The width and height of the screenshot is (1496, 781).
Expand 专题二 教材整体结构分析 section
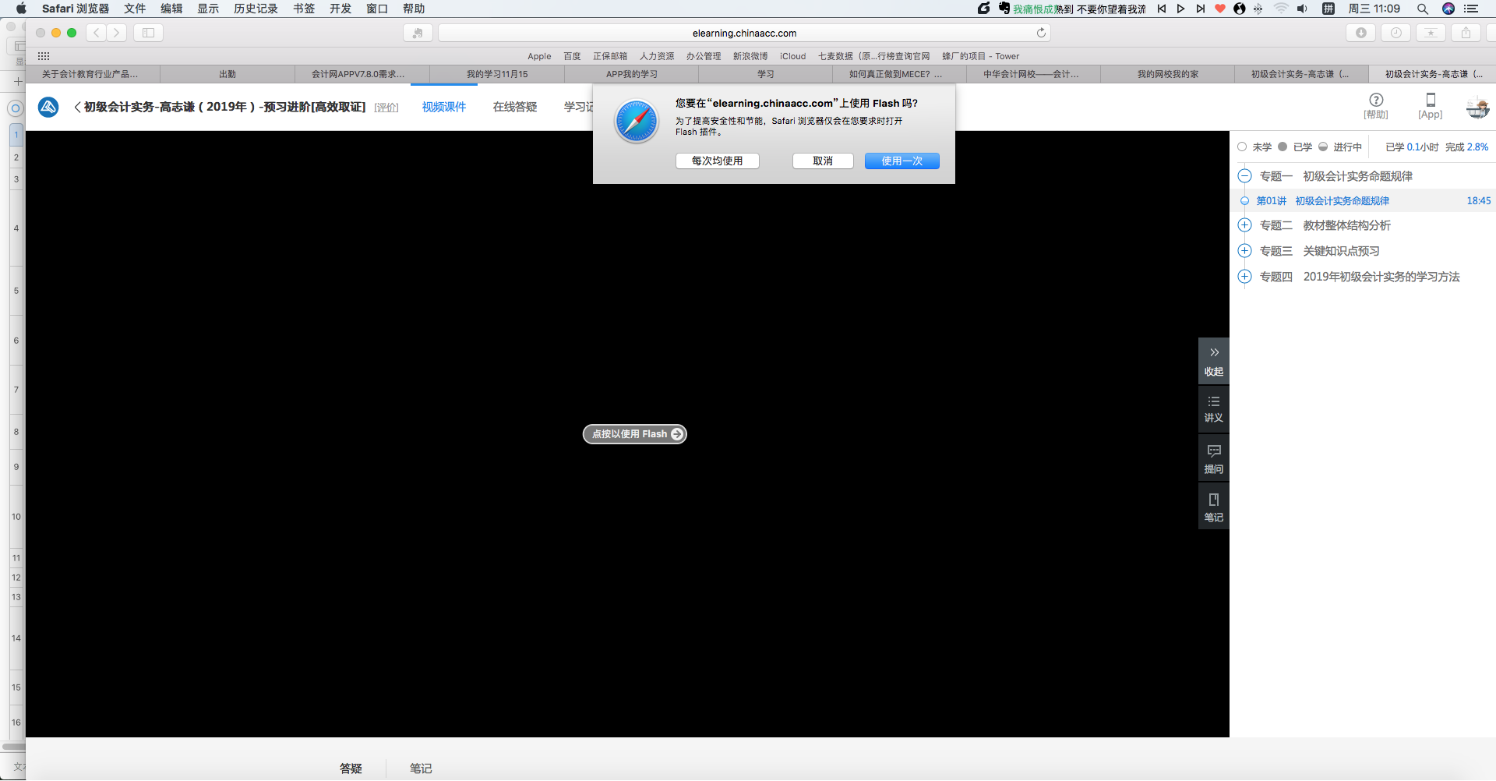[1244, 225]
